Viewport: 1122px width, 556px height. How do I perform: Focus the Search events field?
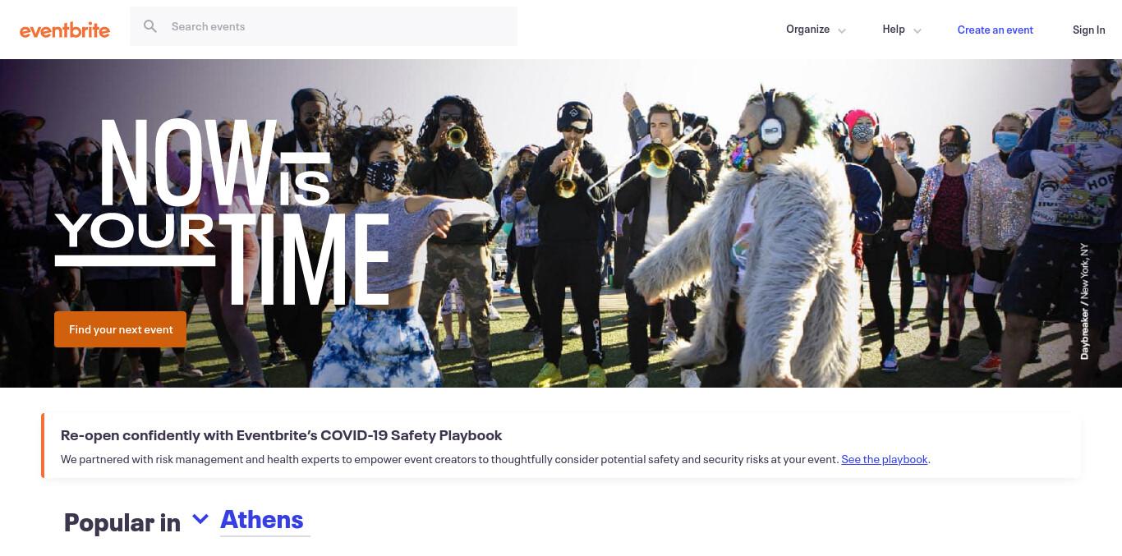[x=324, y=26]
